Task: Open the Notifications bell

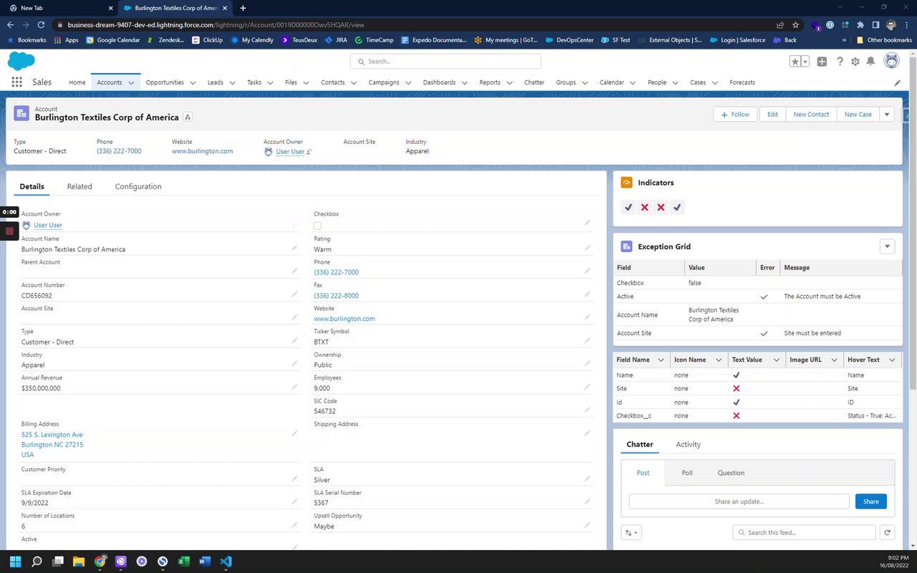Action: (871, 62)
